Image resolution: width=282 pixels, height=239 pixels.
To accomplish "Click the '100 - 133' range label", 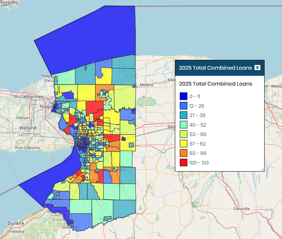I will (x=199, y=163).
